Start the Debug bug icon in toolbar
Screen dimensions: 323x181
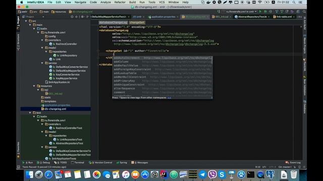point(265,12)
